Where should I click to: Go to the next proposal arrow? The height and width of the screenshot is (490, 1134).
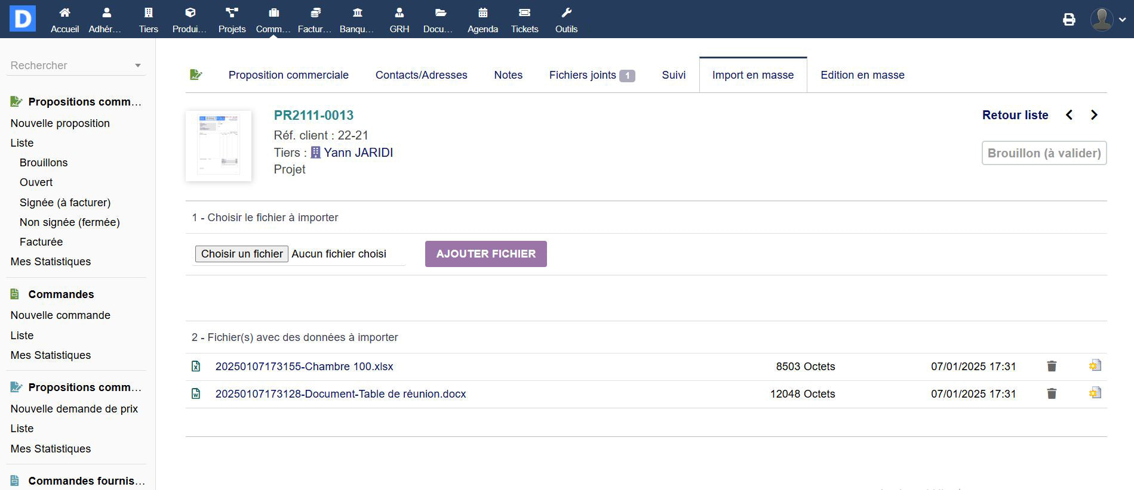pos(1094,115)
